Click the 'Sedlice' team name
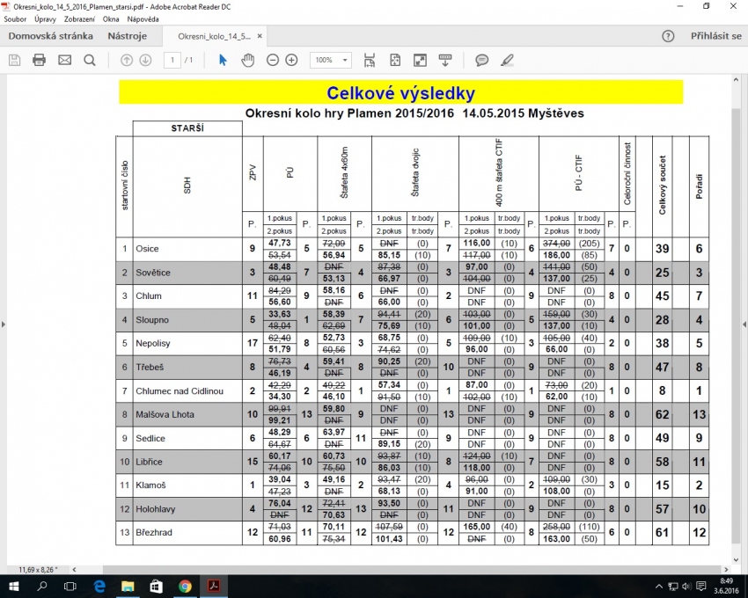Viewport: 748px width, 598px height. tap(150, 438)
